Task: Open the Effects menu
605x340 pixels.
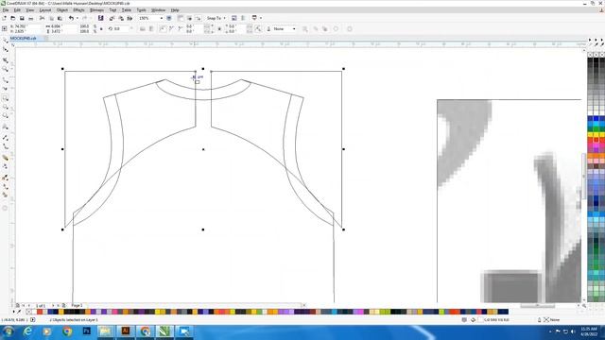Action: tap(78, 10)
